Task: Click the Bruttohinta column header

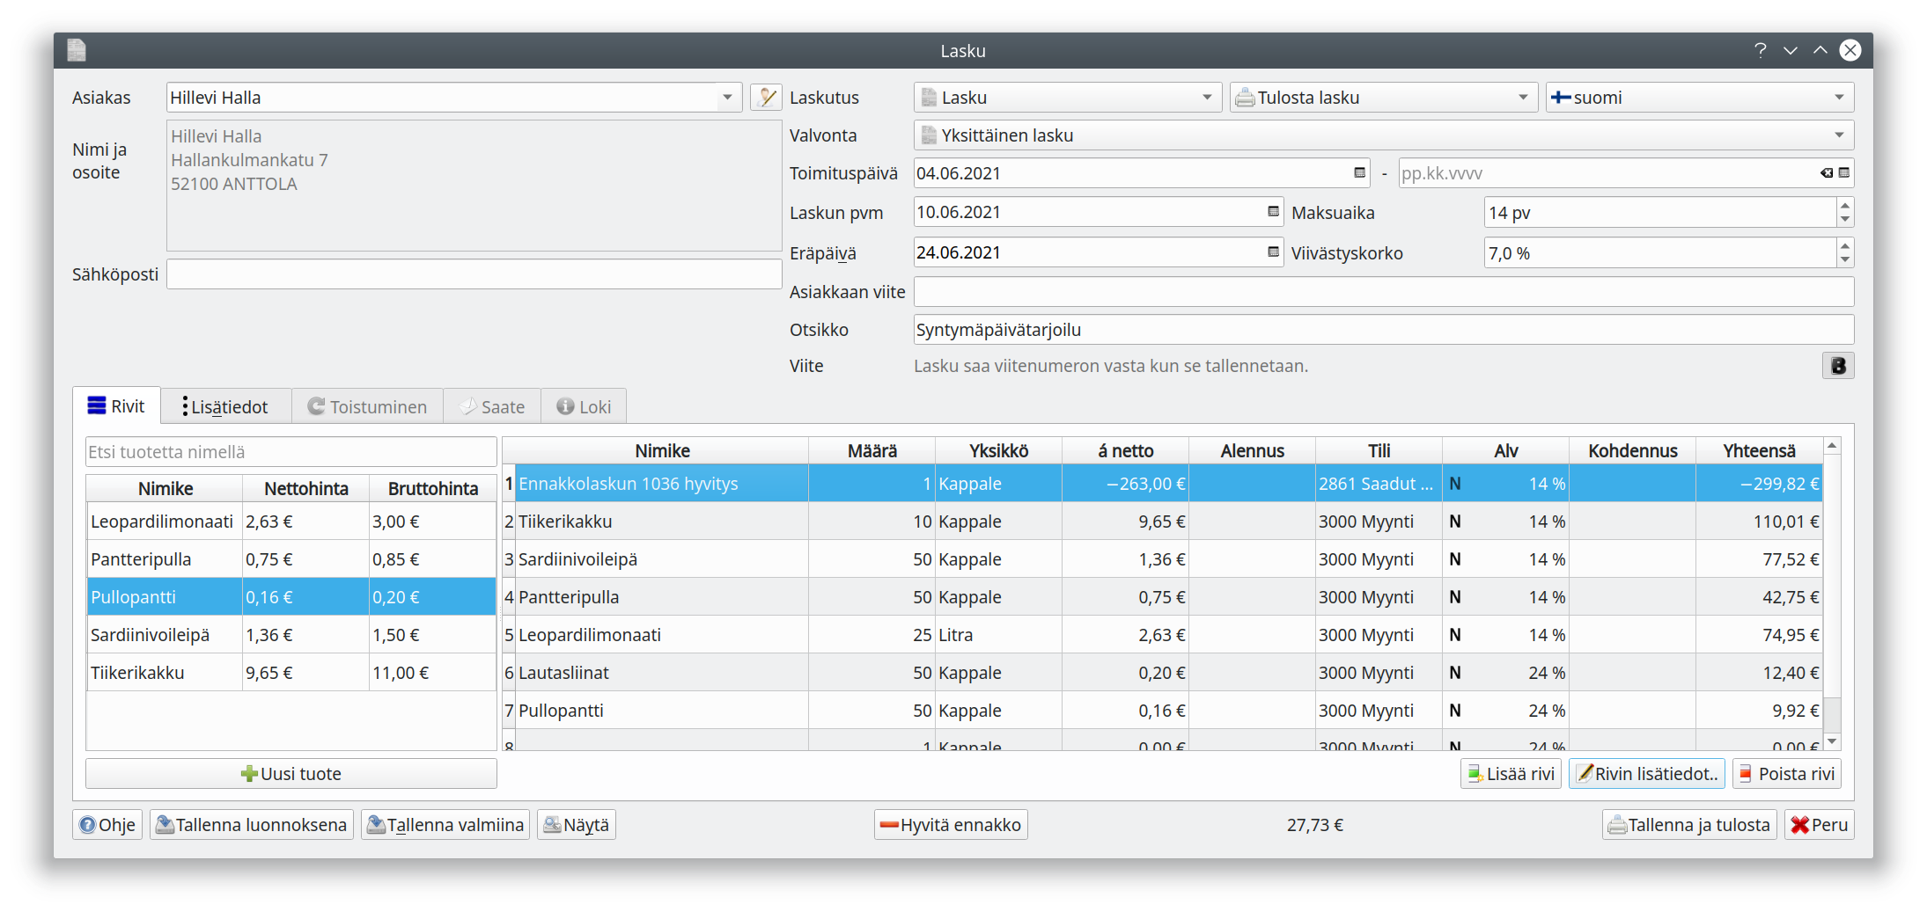Action: tap(433, 488)
